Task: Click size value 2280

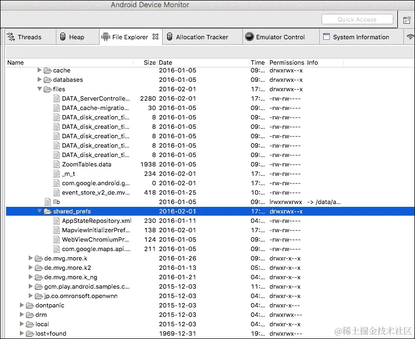Action: point(148,98)
